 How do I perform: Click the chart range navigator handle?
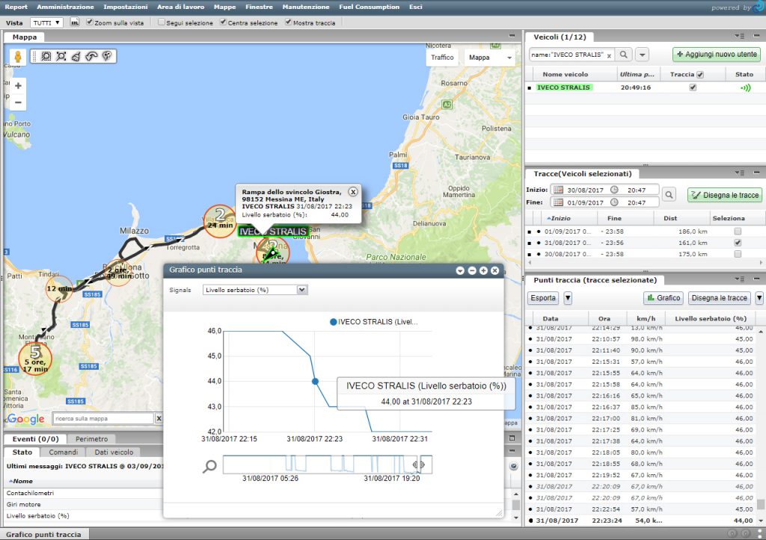coord(418,465)
